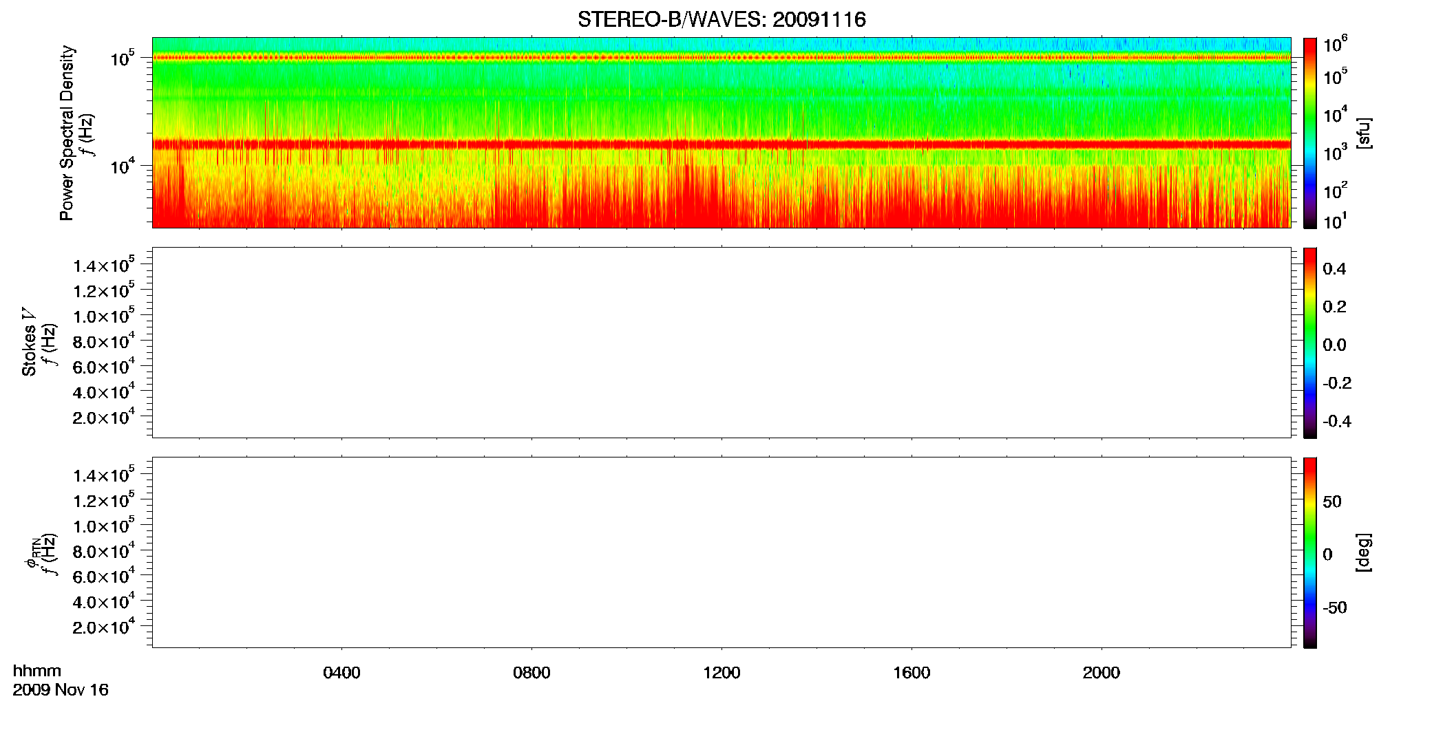
Task: Click the Power Spectral Density axis title
Action: [67, 133]
